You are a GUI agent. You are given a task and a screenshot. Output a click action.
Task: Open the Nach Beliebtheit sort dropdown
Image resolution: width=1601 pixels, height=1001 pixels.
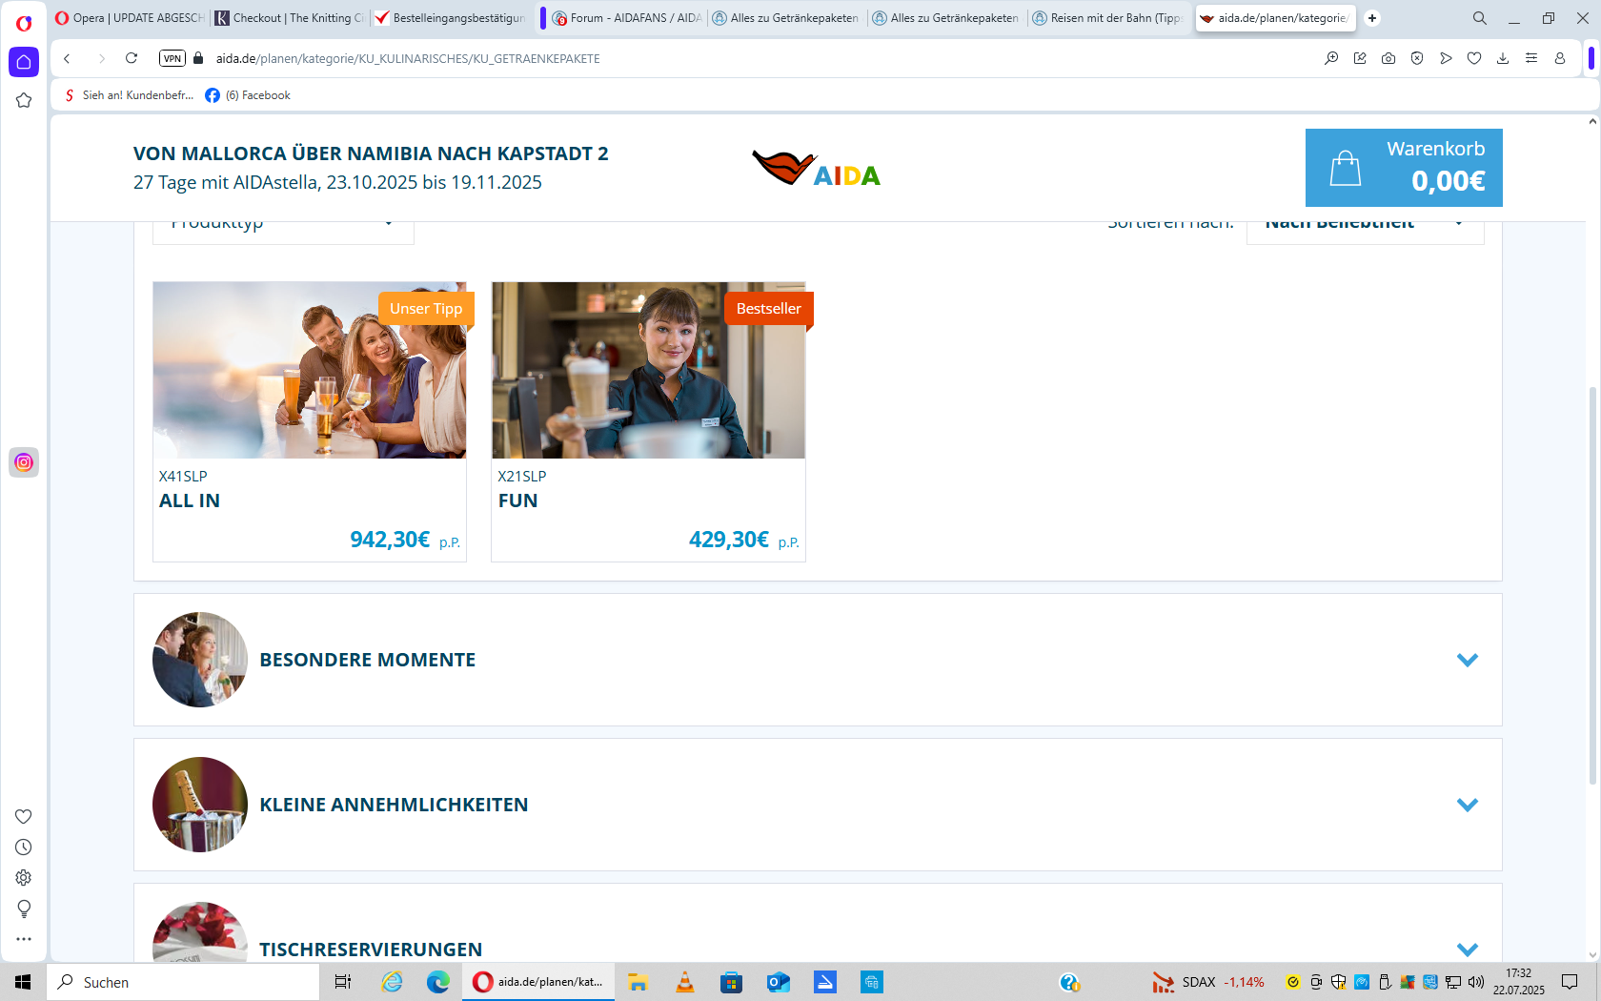(x=1365, y=227)
